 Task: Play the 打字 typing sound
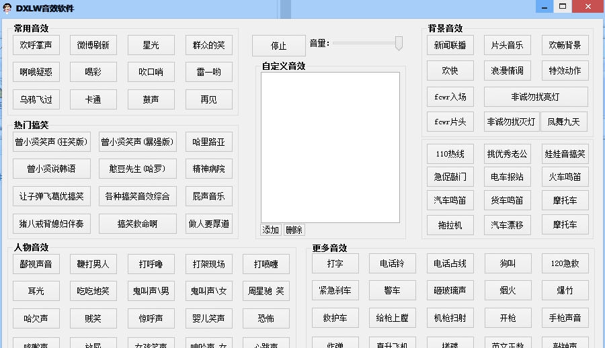coord(335,263)
